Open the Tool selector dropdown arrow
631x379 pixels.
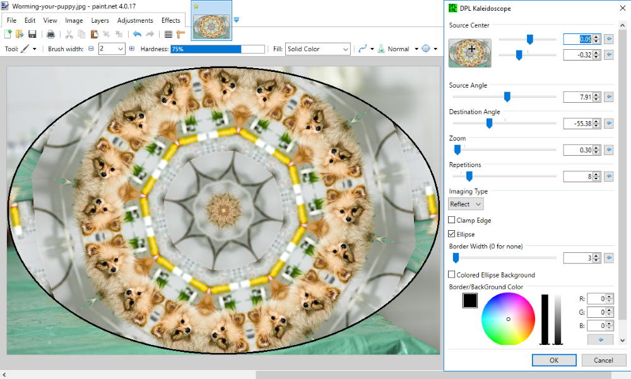35,49
